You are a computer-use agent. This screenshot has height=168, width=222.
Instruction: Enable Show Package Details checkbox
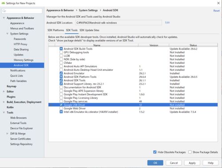tap(190, 152)
